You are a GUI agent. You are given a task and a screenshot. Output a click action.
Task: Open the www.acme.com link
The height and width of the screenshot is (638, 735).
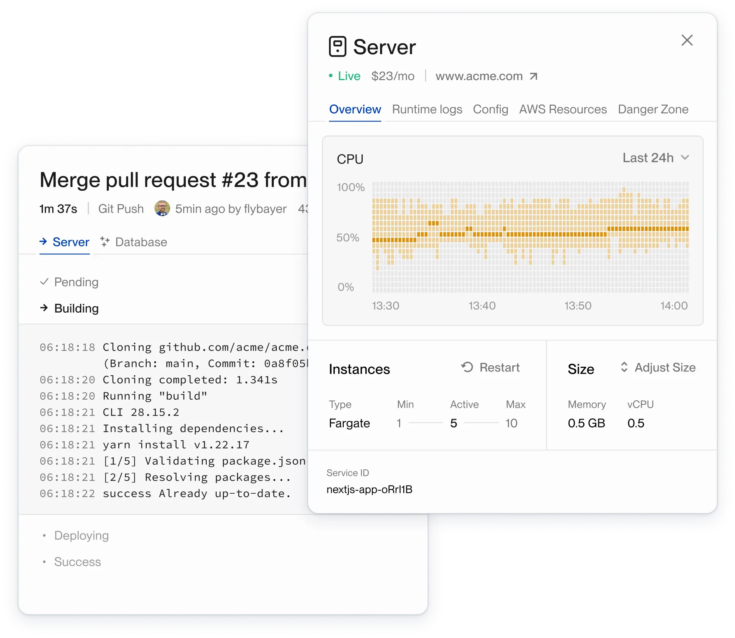(x=479, y=76)
